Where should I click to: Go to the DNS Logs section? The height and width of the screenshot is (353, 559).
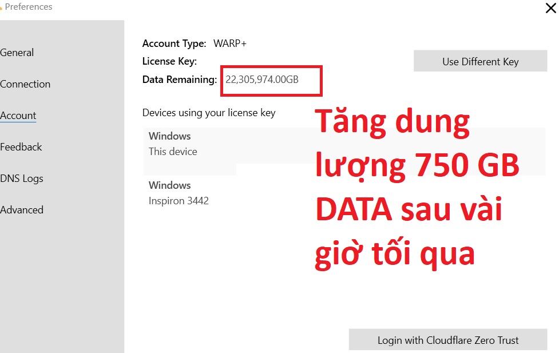pyautogui.click(x=21, y=179)
